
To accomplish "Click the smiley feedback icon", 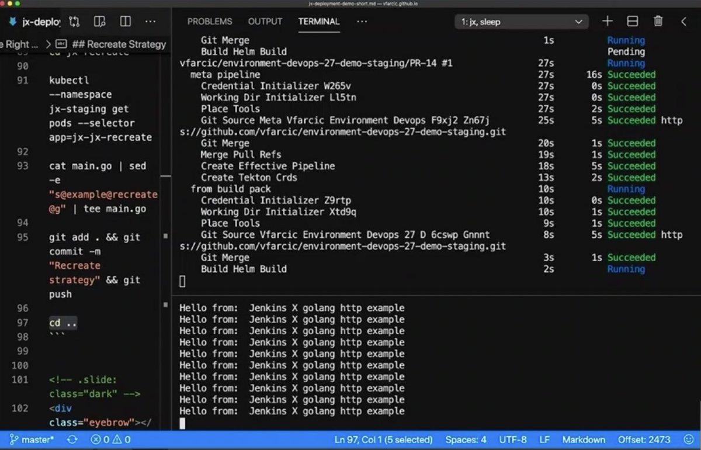I will [688, 439].
